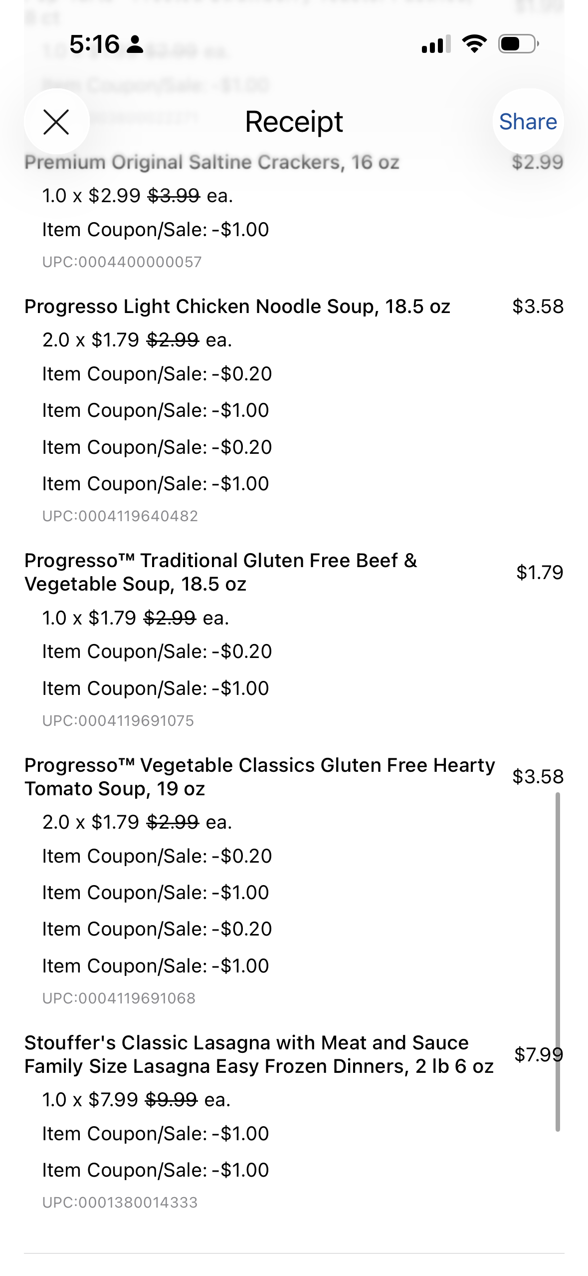Tap the battery indicator icon
Image resolution: width=588 pixels, height=1276 pixels.
tap(518, 44)
